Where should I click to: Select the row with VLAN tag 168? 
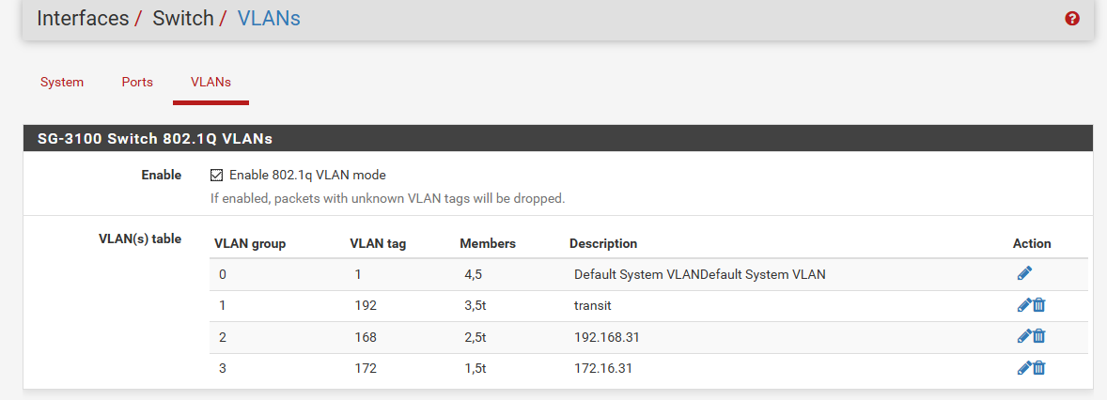(x=648, y=337)
